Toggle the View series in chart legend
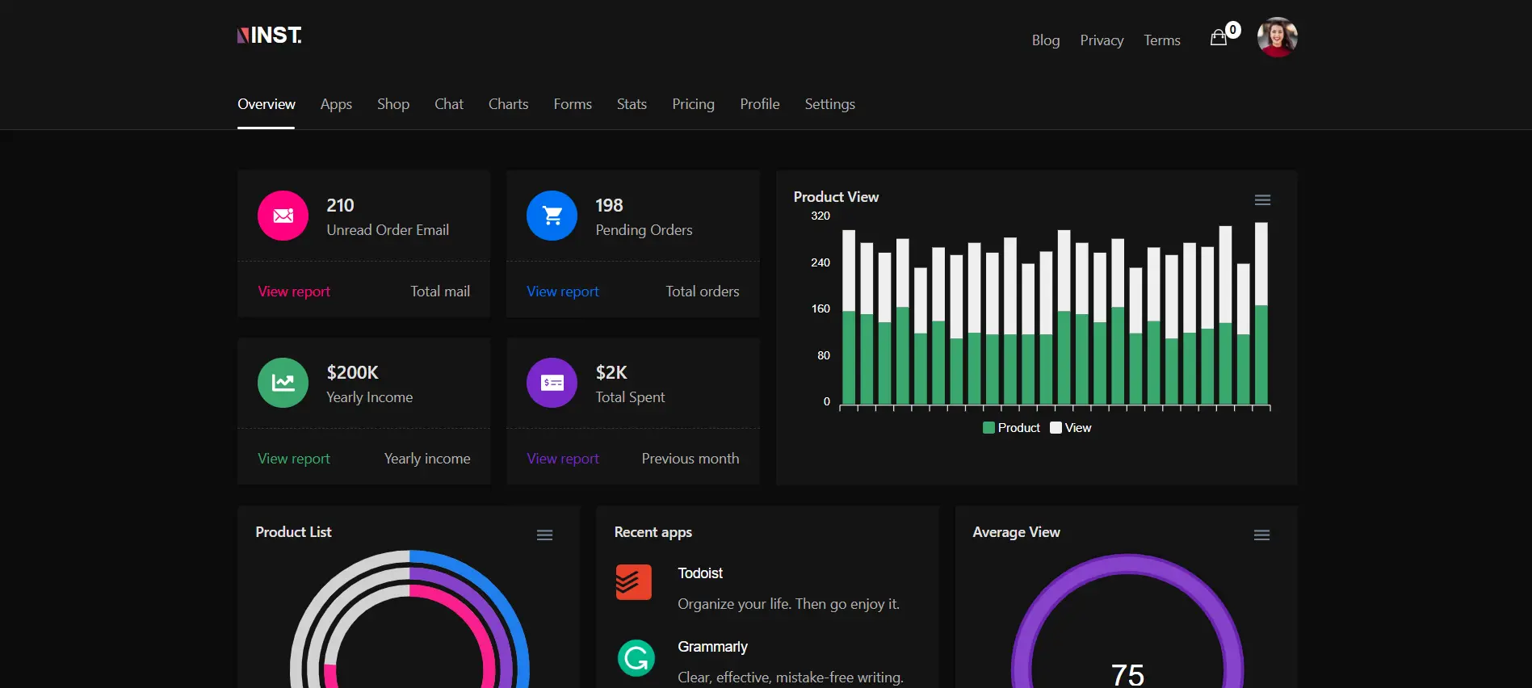 (1070, 428)
